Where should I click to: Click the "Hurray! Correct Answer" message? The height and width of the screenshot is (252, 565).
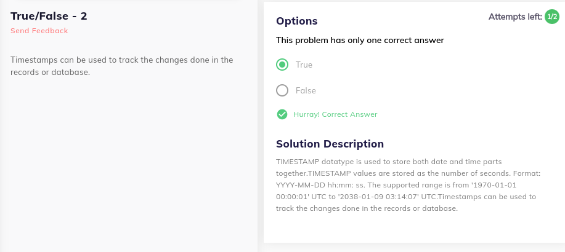[x=335, y=114]
